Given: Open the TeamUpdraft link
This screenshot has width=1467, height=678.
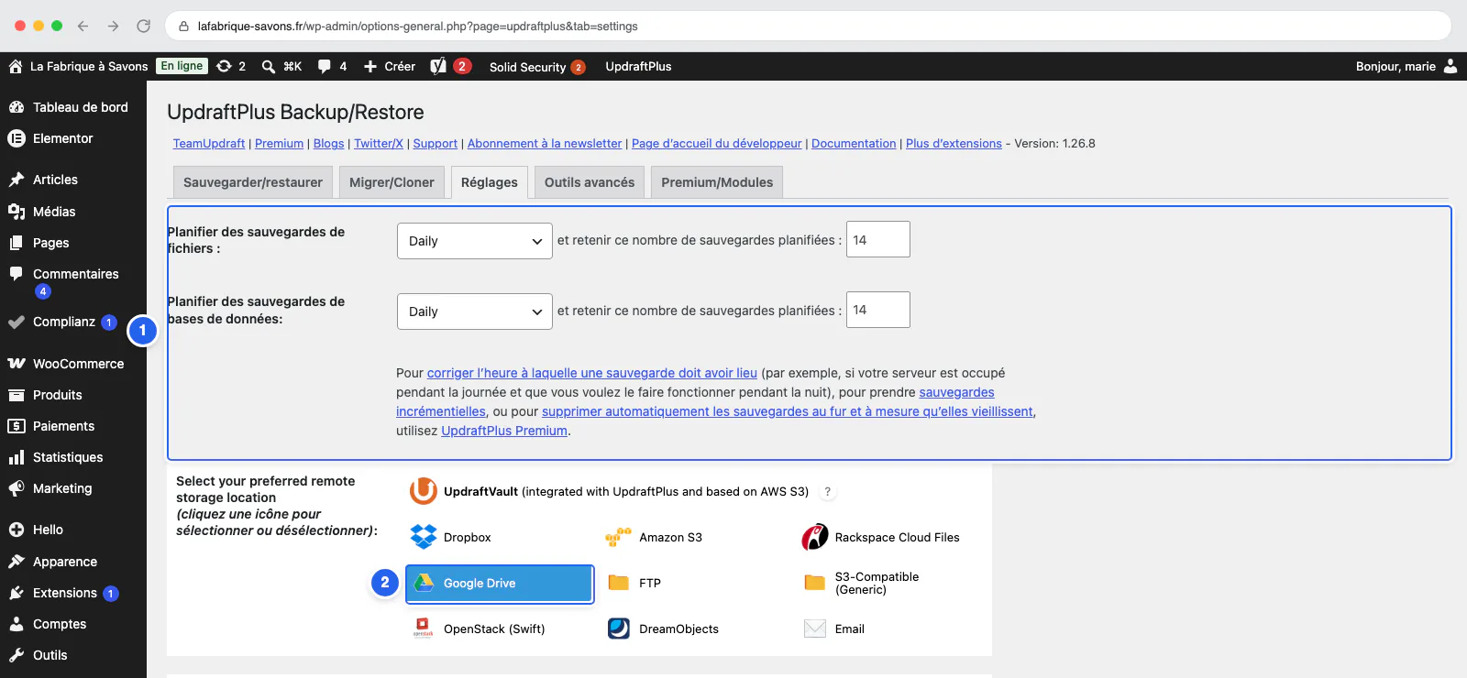Looking at the screenshot, I should (x=209, y=144).
